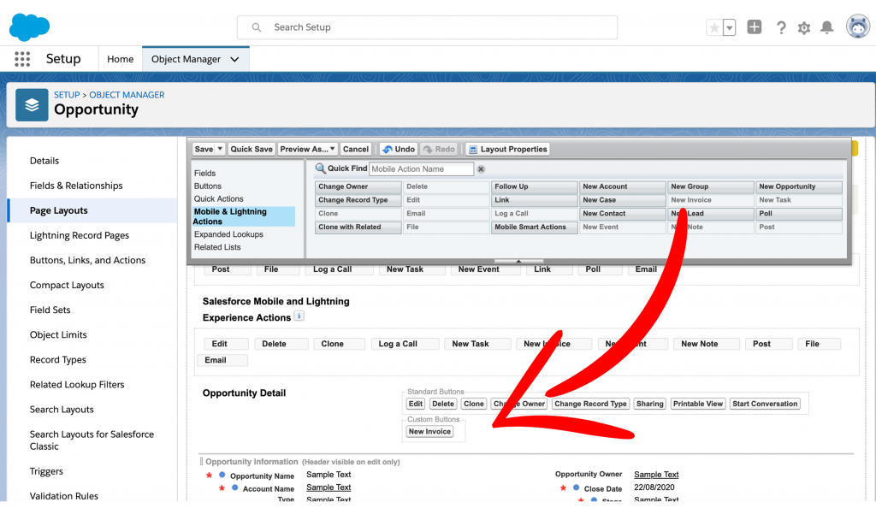Select the Quick Actions palette category
This screenshot has width=876, height=514.
point(218,199)
